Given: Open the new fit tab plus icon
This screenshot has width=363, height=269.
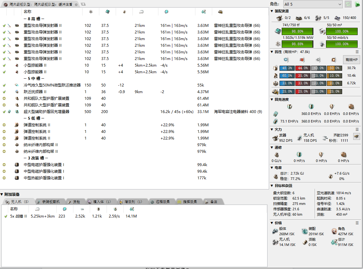Looking at the screenshot, I should (x=83, y=4).
